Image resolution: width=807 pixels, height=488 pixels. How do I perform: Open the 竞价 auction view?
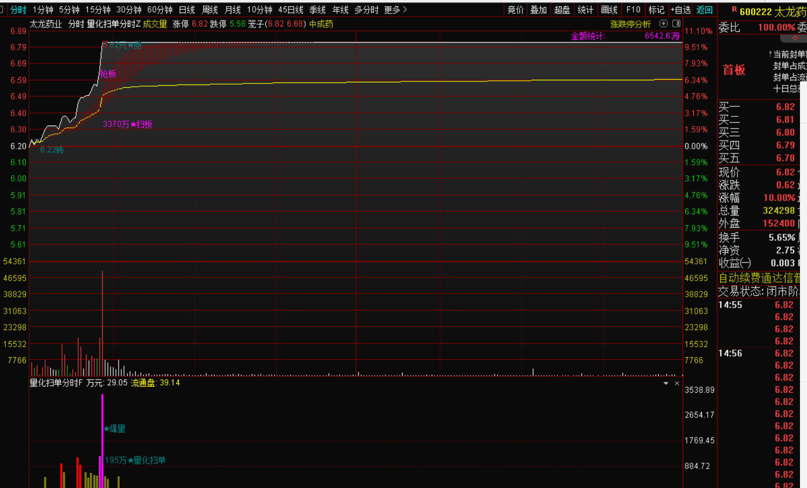tap(515, 10)
